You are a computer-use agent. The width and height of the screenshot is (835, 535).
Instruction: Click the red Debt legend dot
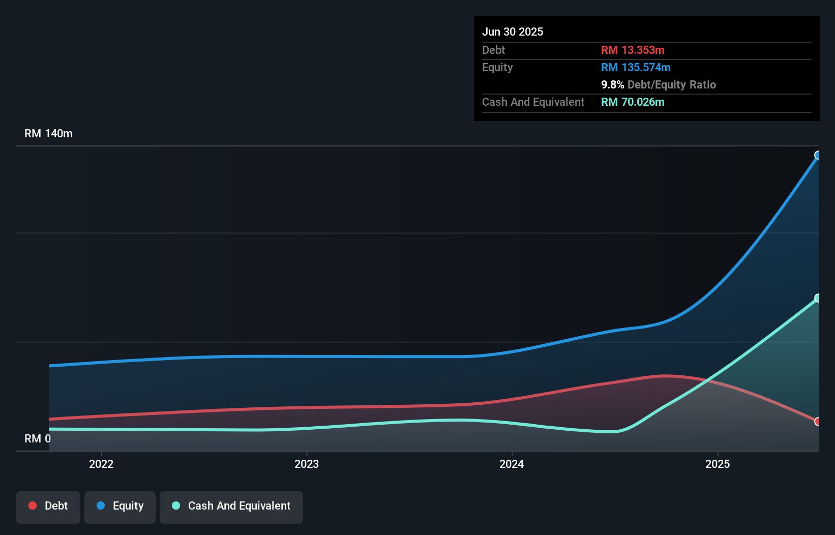tap(32, 506)
